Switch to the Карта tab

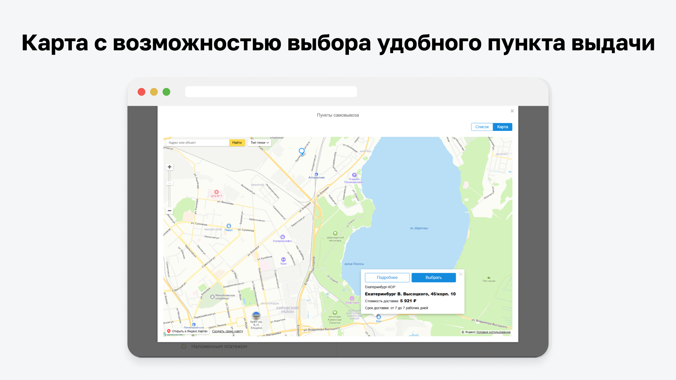click(x=502, y=127)
